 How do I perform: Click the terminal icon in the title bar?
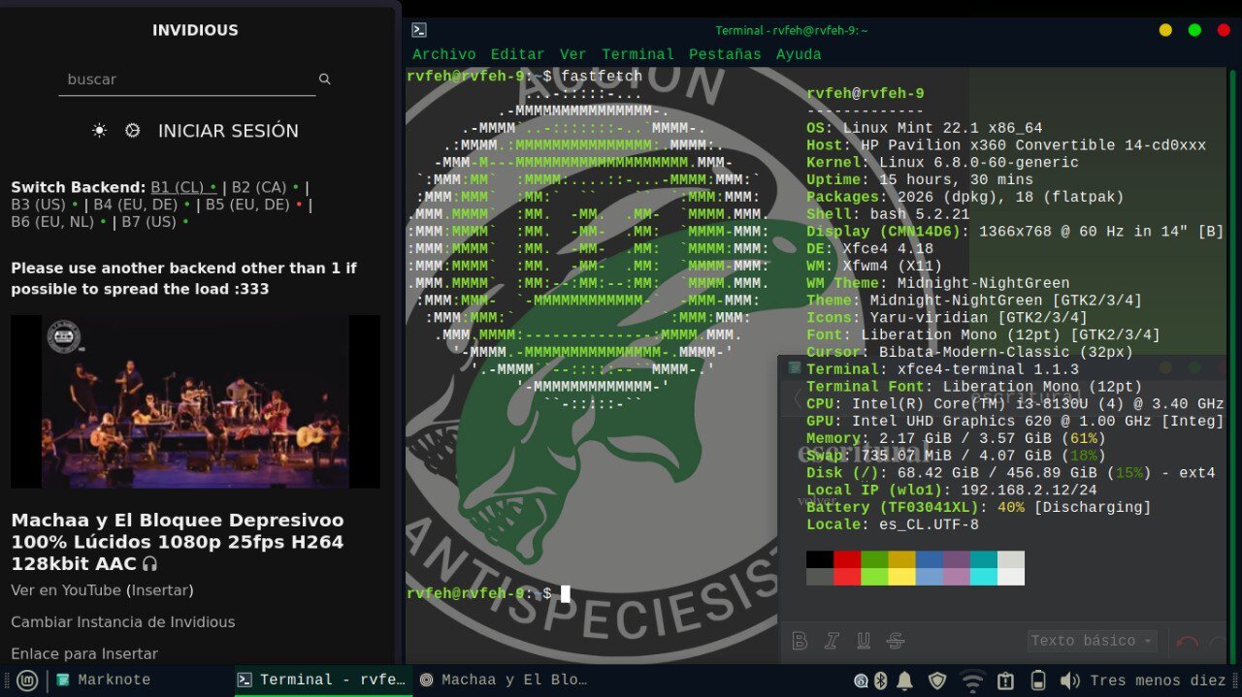(x=418, y=30)
